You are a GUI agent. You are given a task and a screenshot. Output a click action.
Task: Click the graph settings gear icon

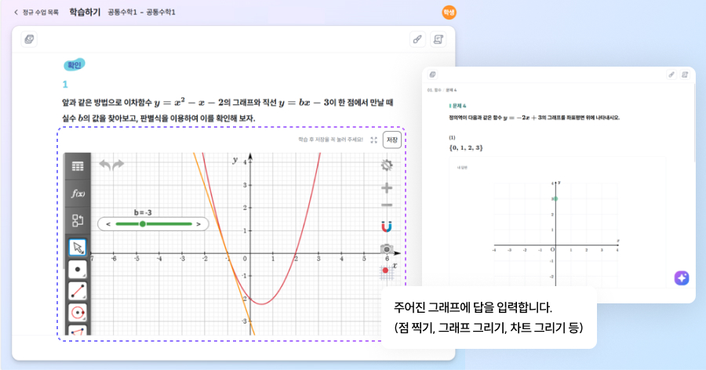pyautogui.click(x=387, y=165)
